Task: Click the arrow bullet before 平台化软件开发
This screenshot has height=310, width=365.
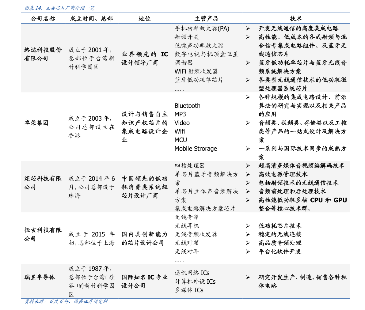Action: pyautogui.click(x=248, y=251)
